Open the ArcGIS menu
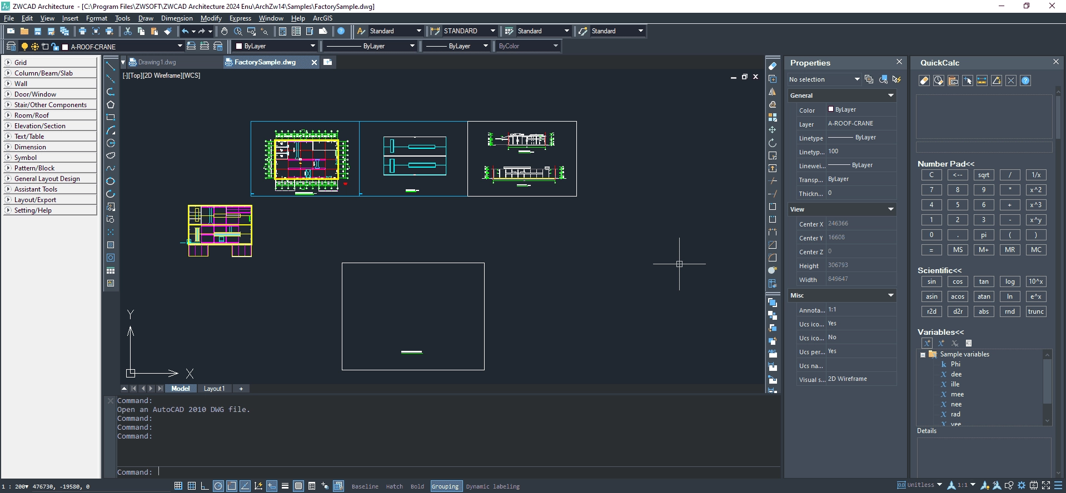 pyautogui.click(x=322, y=18)
